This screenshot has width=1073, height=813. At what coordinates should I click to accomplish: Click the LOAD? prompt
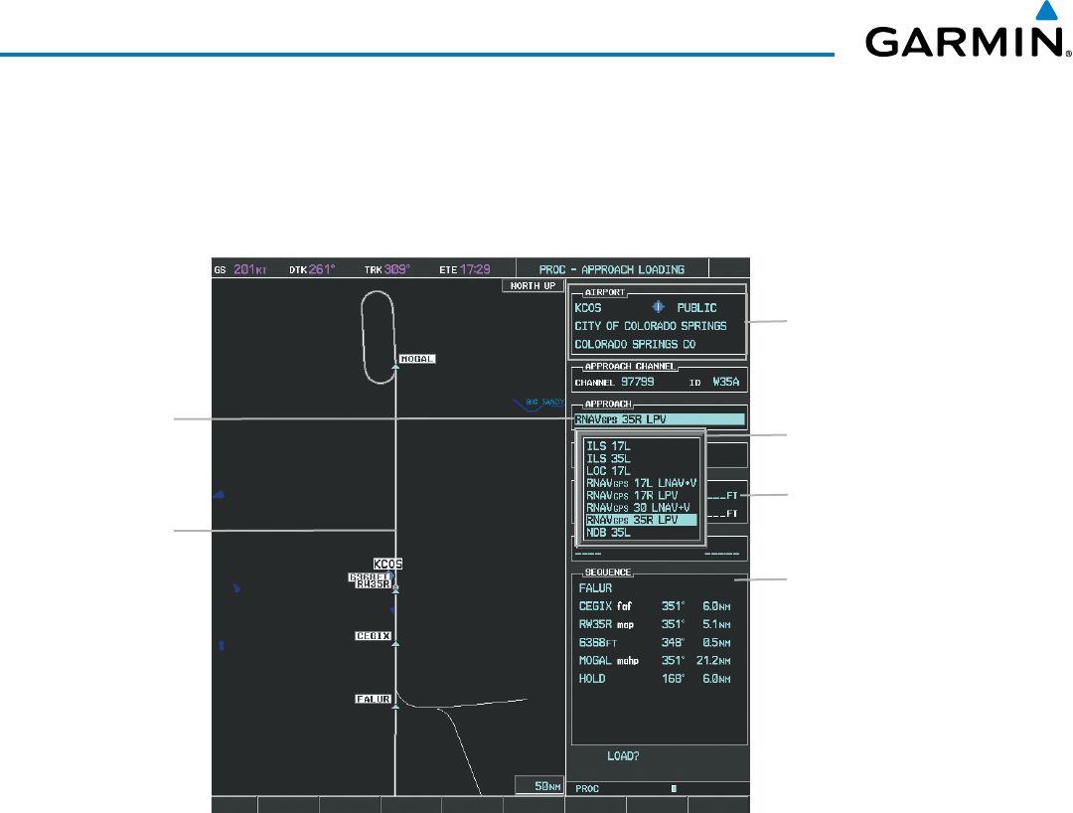pos(623,756)
